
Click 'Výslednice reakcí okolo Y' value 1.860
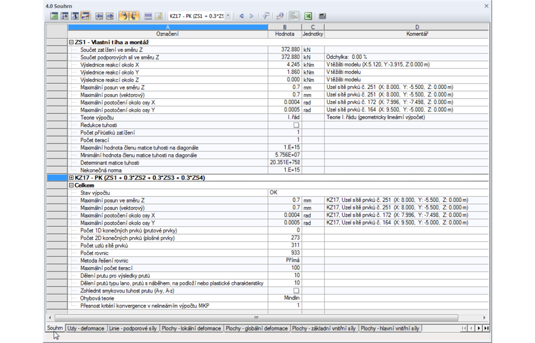pos(285,73)
